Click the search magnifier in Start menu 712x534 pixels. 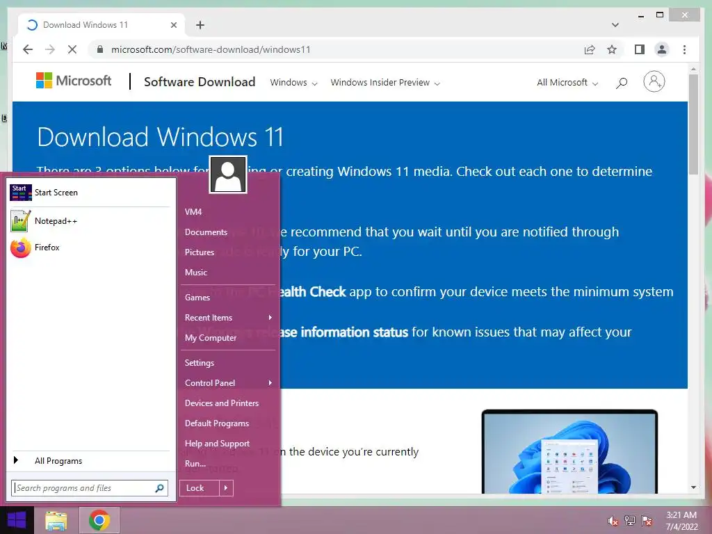(159, 488)
